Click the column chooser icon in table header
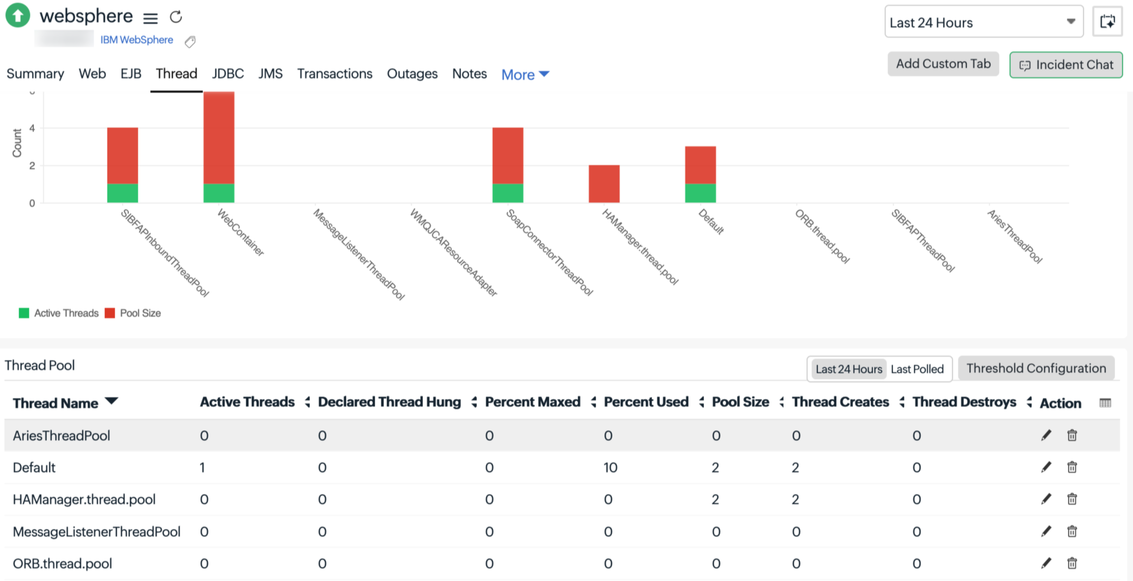Viewport: 1133px width, 581px height. point(1105,403)
